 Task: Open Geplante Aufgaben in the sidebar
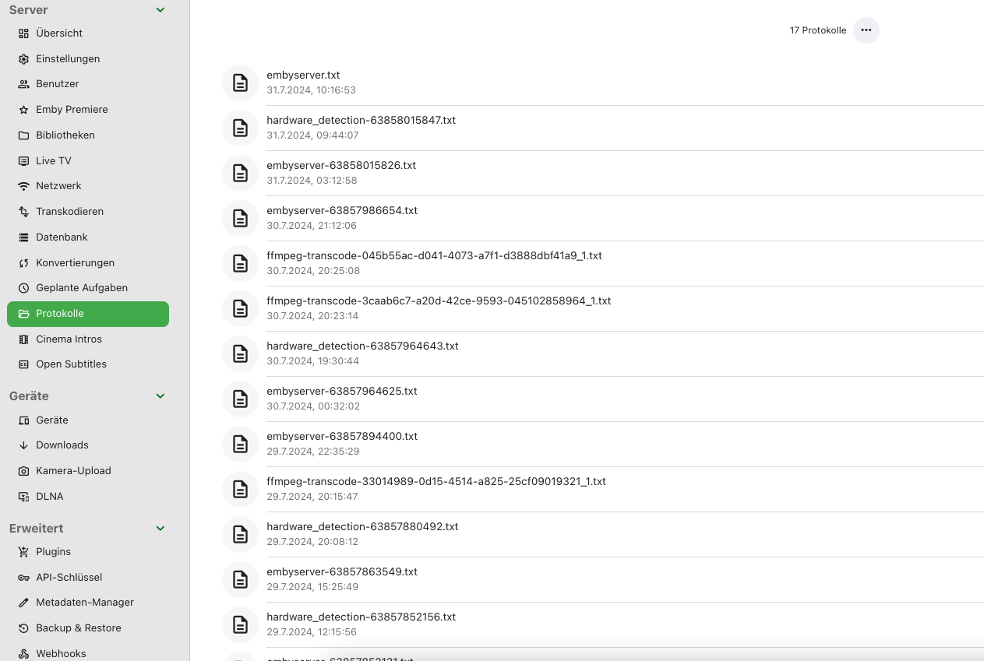[x=88, y=288]
